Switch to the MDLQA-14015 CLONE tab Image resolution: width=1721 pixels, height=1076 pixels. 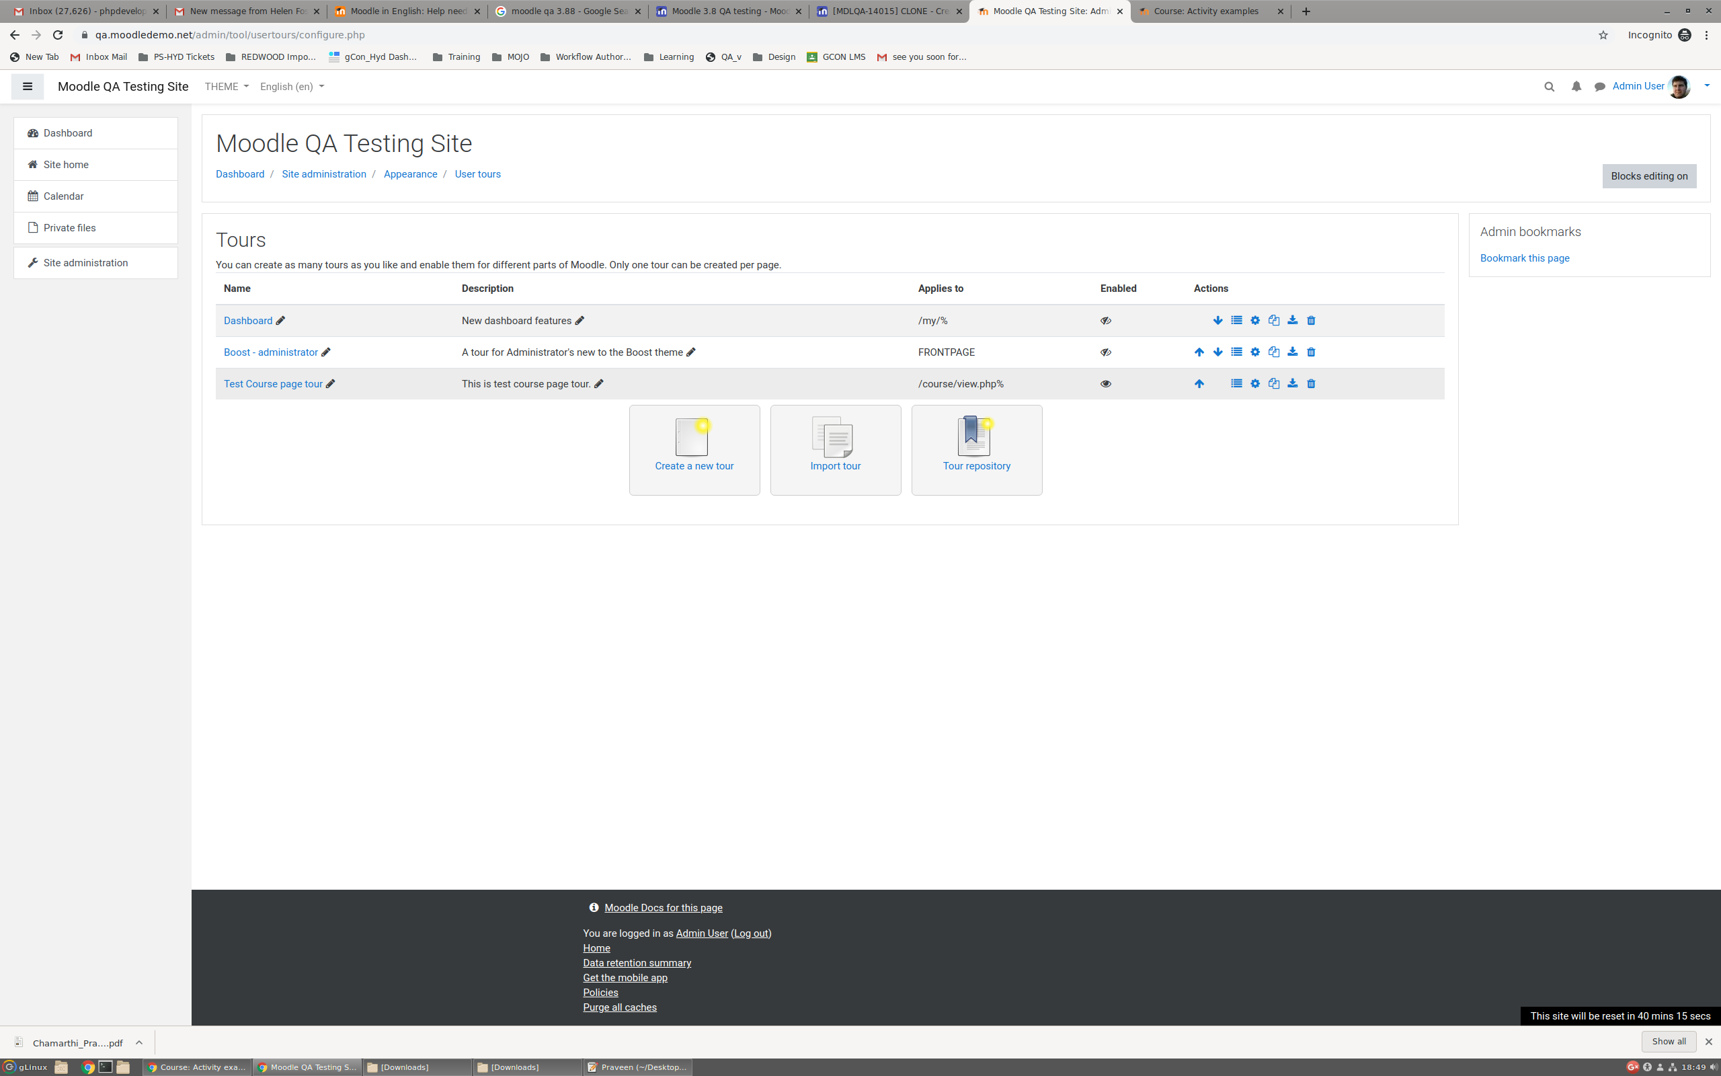889,11
